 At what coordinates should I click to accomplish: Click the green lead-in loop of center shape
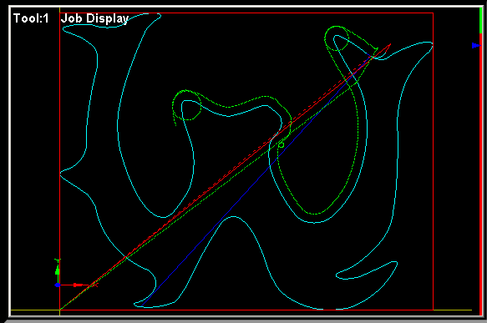tap(186, 105)
